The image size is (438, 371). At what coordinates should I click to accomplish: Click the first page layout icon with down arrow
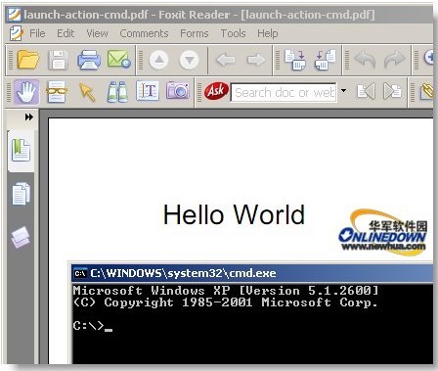click(x=295, y=60)
